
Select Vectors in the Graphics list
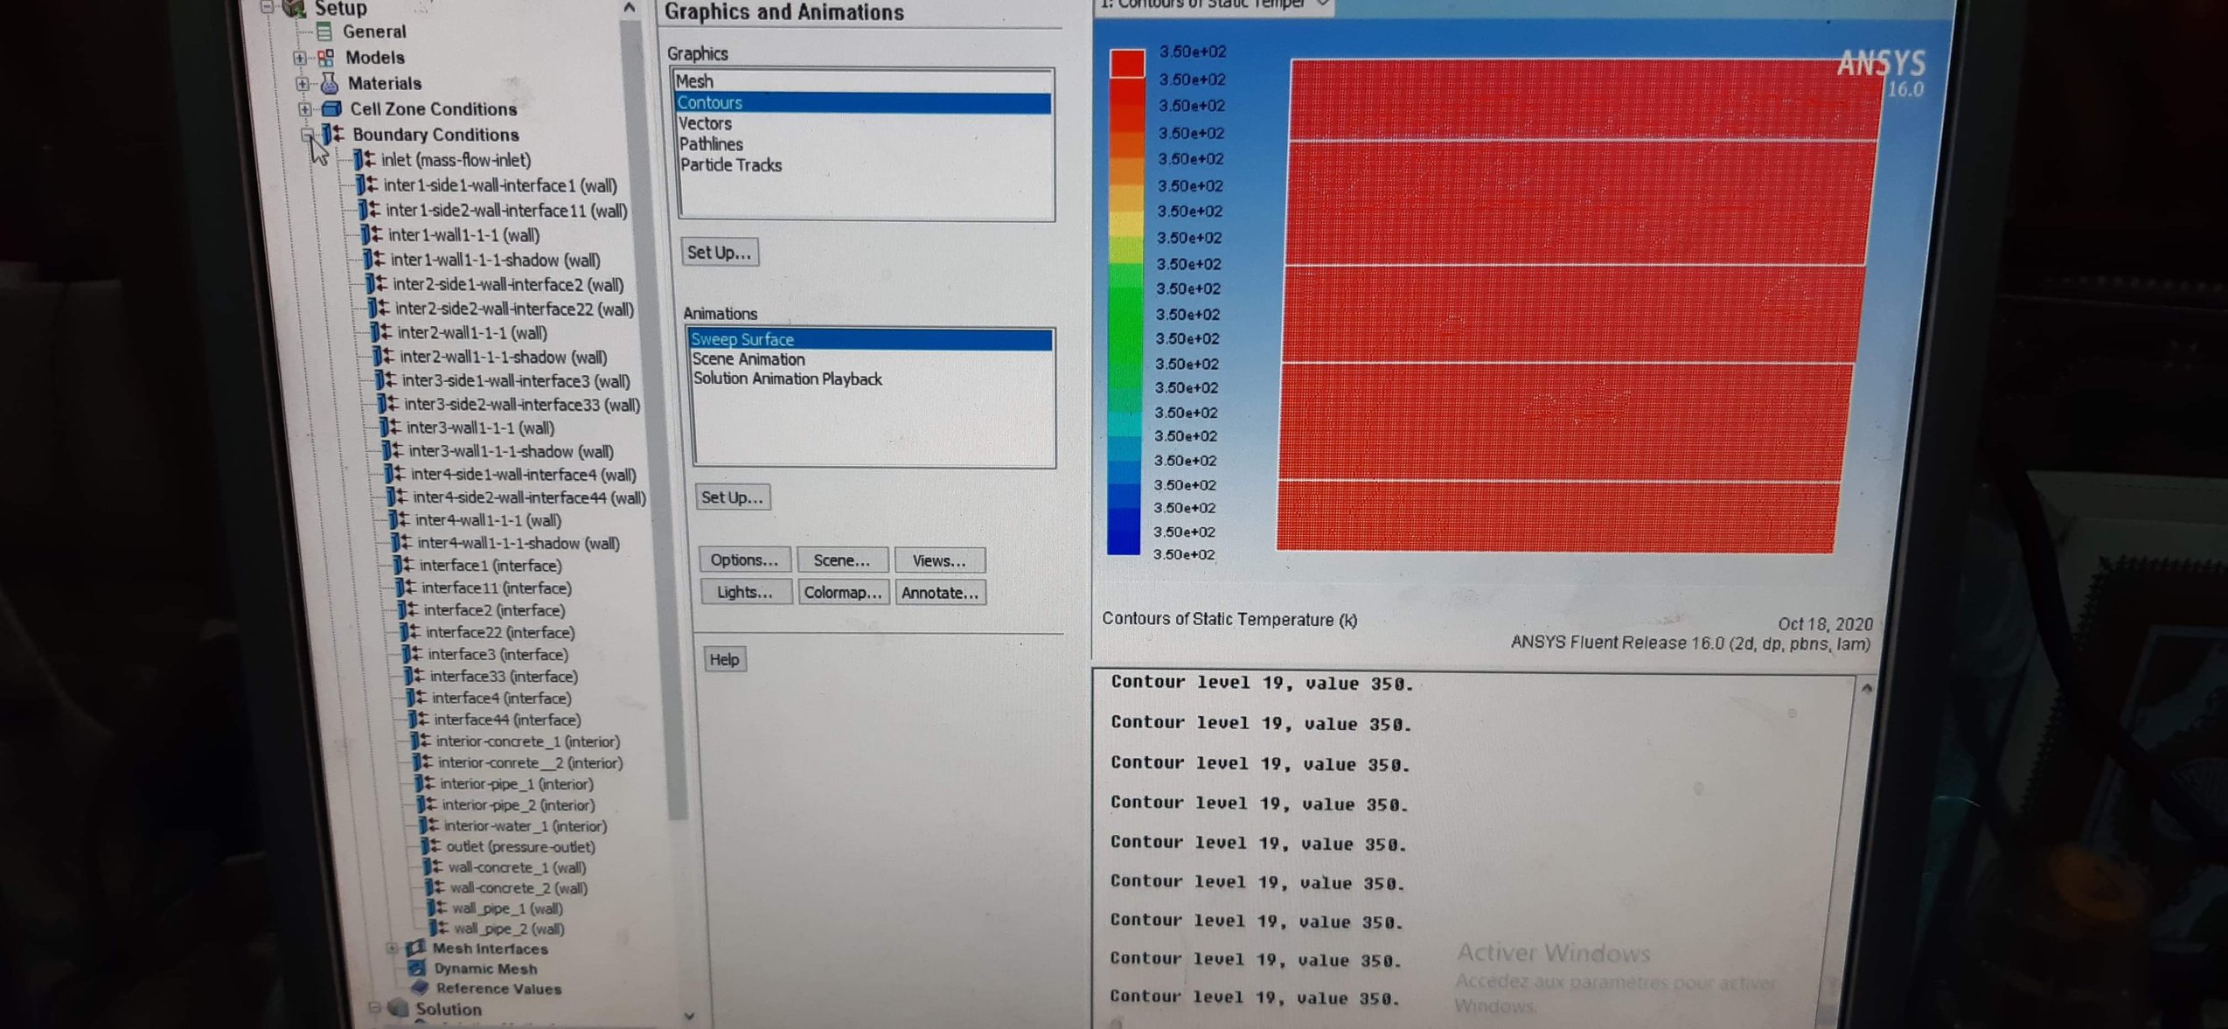(864, 124)
